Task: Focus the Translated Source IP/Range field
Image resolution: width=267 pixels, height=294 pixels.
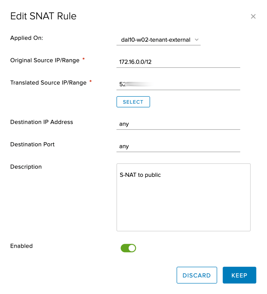Action: (x=178, y=84)
